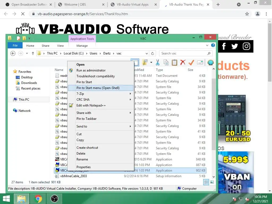Switch to large icons view in status bar
Image resolution: width=272 pixels, height=204 pixels.
(x=212, y=182)
